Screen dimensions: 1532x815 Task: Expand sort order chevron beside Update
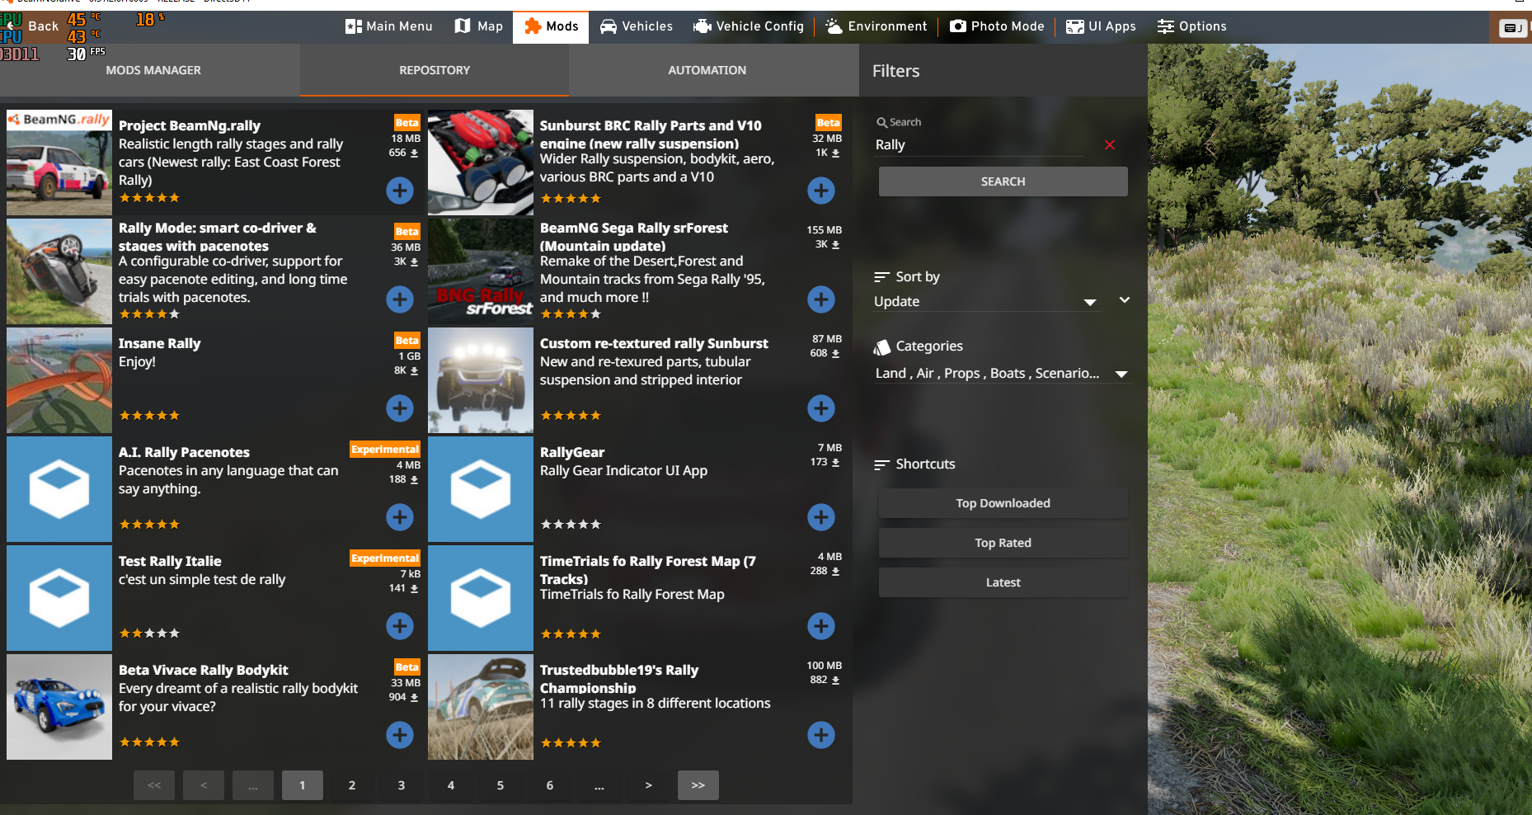click(x=1125, y=300)
